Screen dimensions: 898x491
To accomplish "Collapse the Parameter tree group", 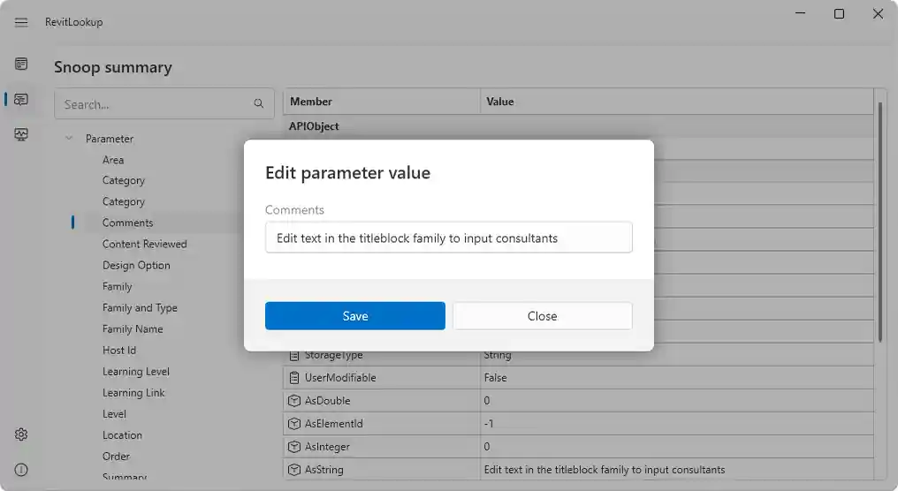I will (69, 139).
